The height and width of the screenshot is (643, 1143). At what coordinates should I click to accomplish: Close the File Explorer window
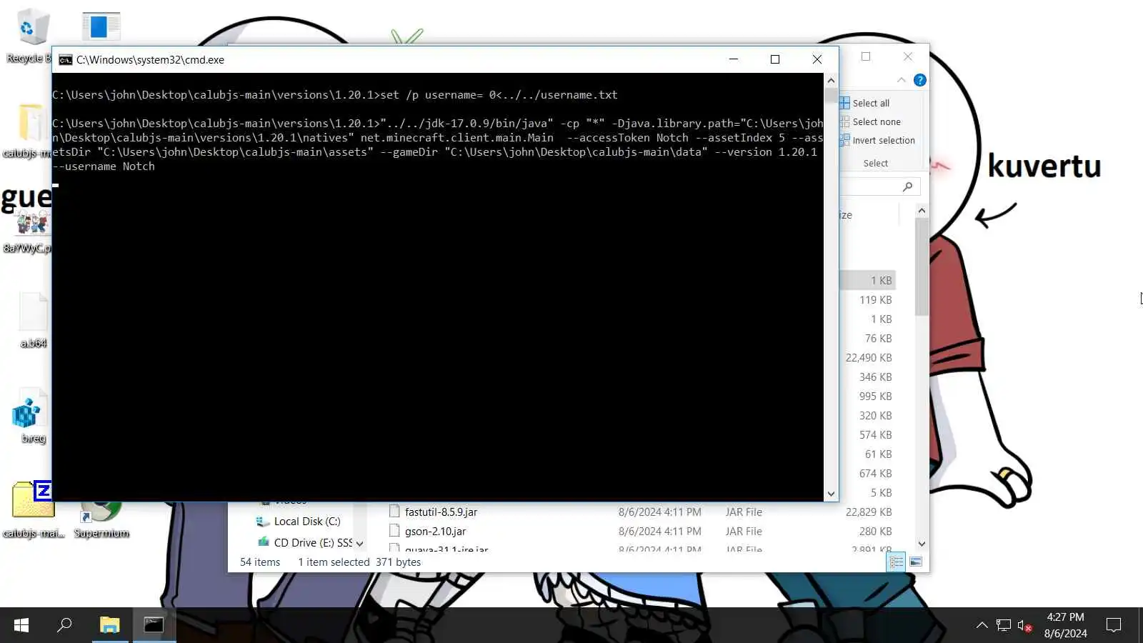(x=908, y=56)
